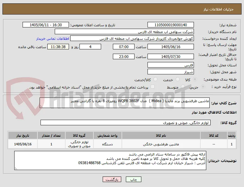244x187 pixels.
Task: Click the unit cell دستگاه
Action: 107,144
